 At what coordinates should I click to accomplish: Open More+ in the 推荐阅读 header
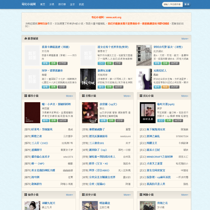(185, 39)
